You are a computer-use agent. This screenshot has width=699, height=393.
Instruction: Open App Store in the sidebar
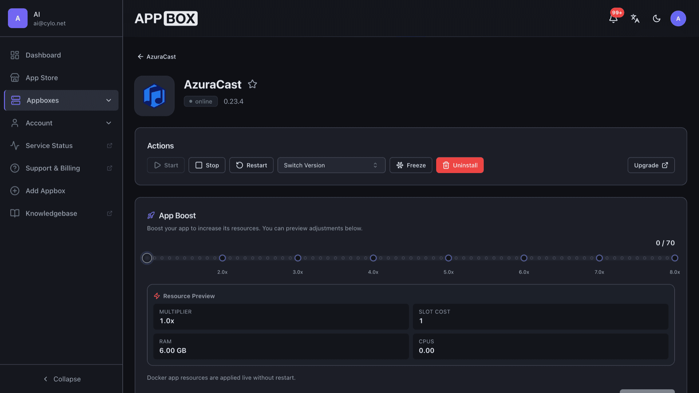pos(61,78)
